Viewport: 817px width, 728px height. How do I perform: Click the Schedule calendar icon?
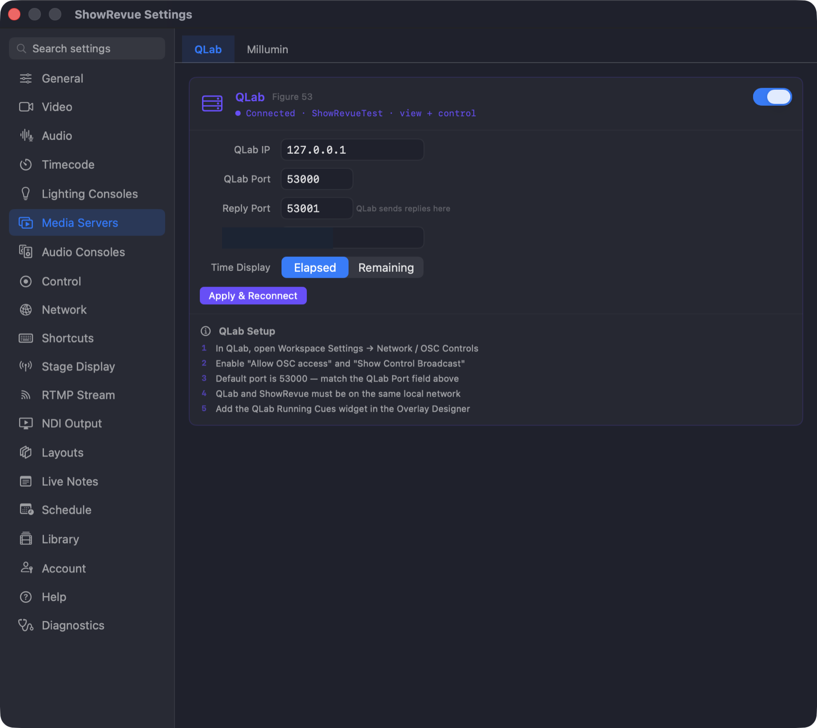coord(26,510)
